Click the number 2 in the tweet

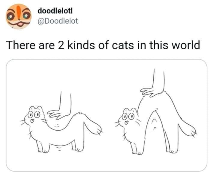pyautogui.click(x=61, y=45)
